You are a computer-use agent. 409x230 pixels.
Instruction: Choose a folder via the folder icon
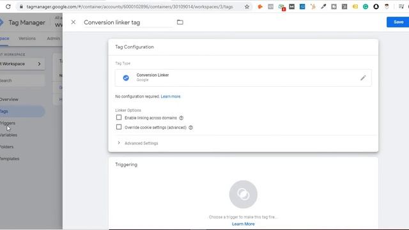(x=180, y=22)
